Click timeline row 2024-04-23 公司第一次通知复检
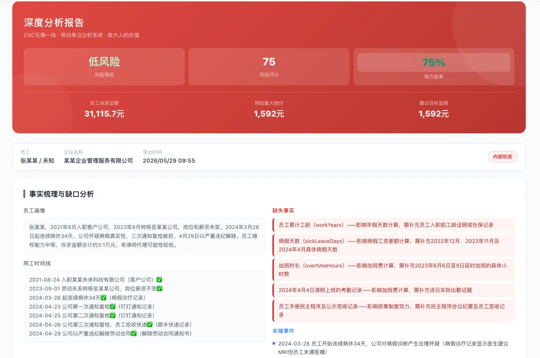Image resolution: width=540 pixels, height=358 pixels. pos(92,306)
